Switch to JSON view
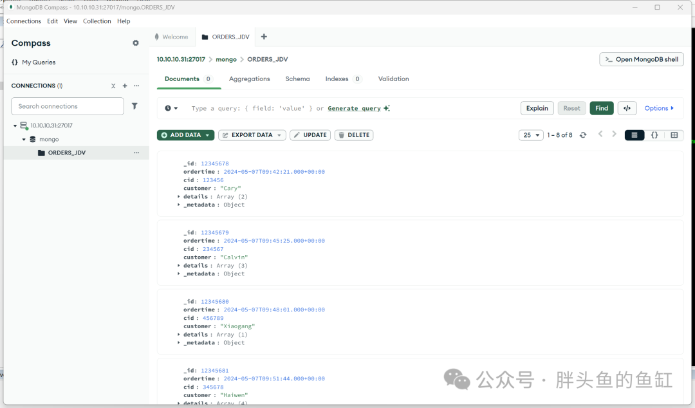This screenshot has width=695, height=408. (x=654, y=135)
